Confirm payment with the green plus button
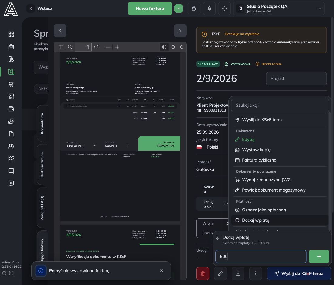334x285 pixels. (319, 256)
